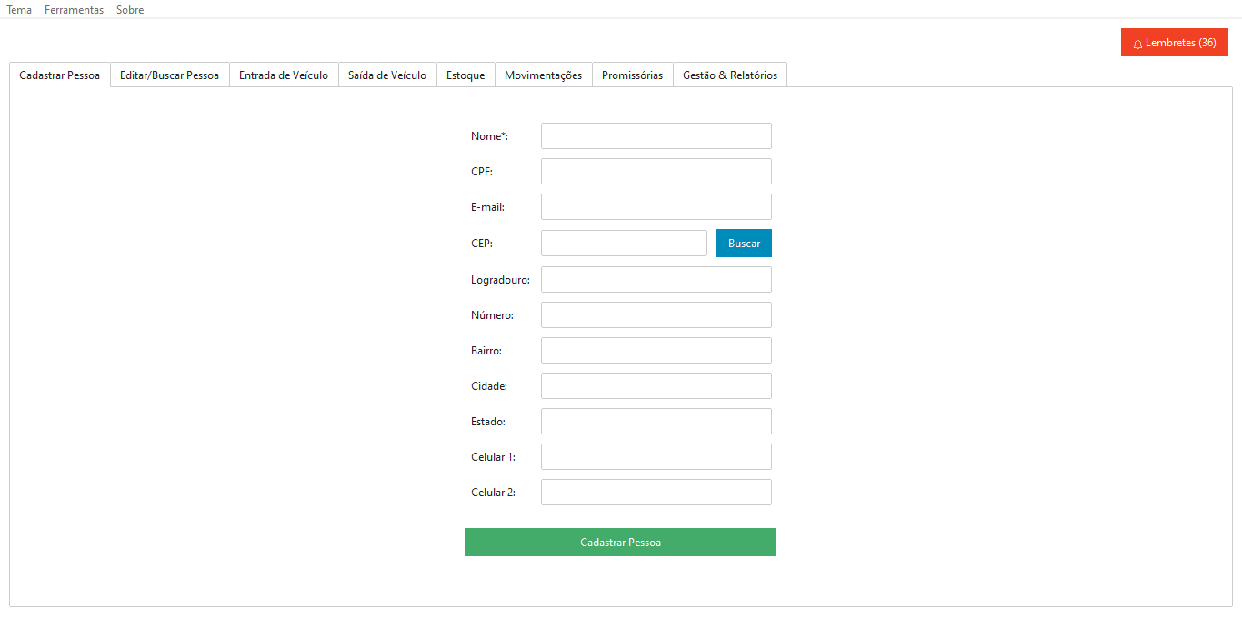Focus the Logradouro field
The height and width of the screenshot is (618, 1242).
(x=656, y=280)
